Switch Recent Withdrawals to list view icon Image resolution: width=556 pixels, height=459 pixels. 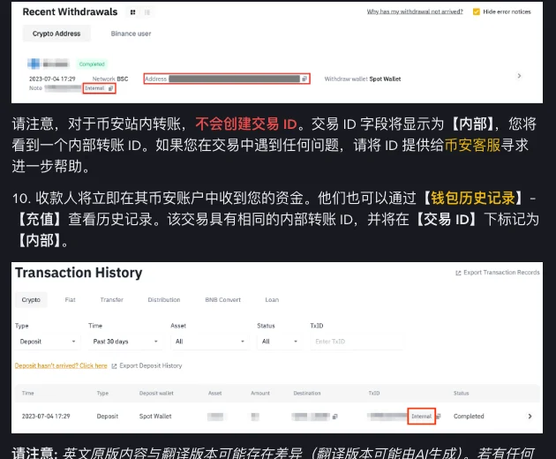tap(147, 12)
